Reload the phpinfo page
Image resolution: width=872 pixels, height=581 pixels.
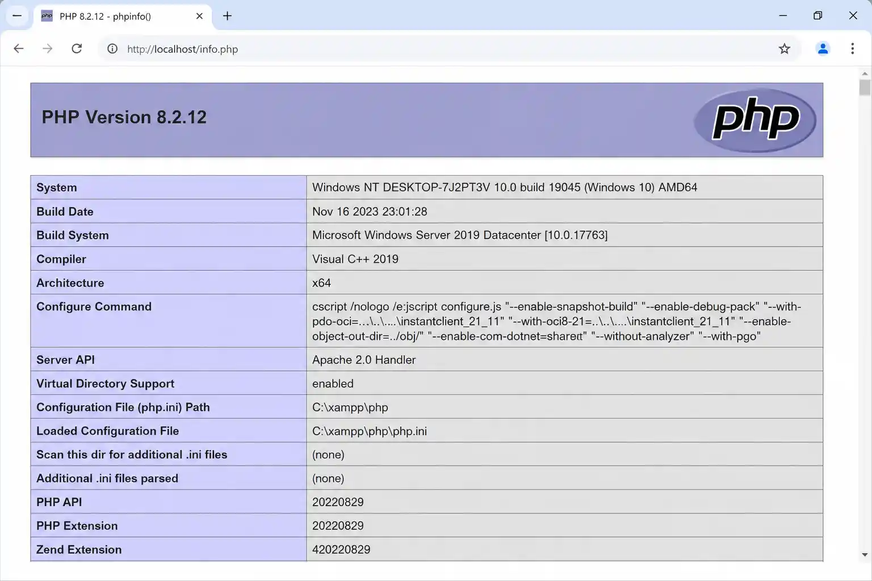click(x=77, y=49)
